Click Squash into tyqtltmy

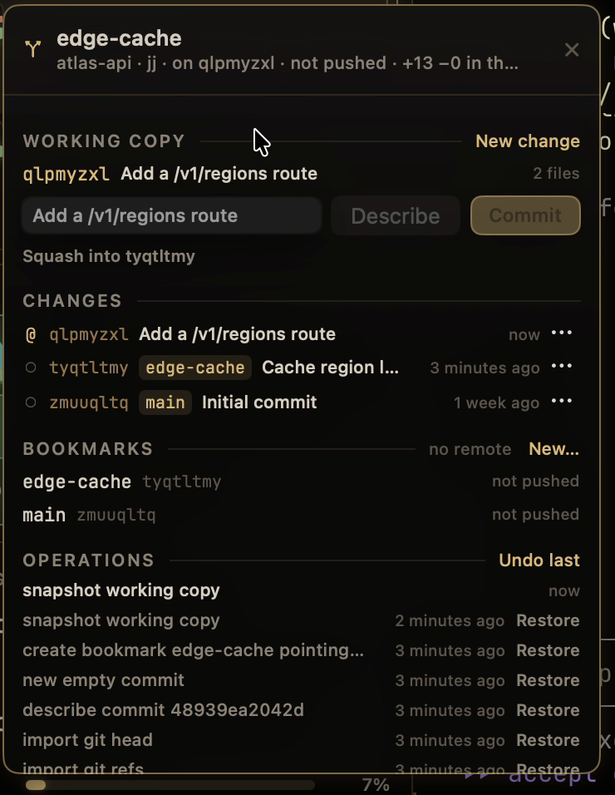pyautogui.click(x=109, y=256)
